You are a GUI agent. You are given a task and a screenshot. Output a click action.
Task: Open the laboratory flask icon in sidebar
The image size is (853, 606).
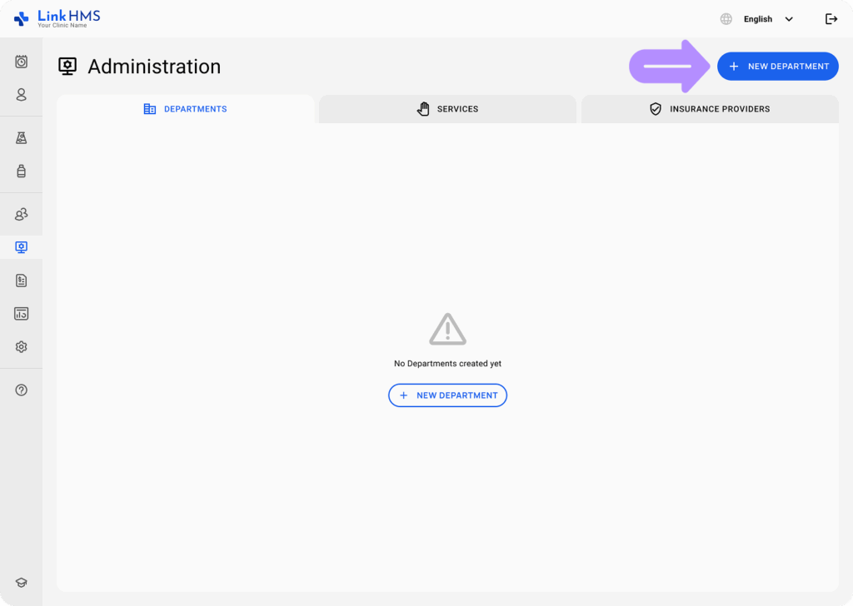[x=22, y=138]
